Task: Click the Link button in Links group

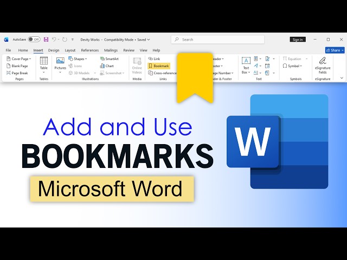Action: coord(154,59)
